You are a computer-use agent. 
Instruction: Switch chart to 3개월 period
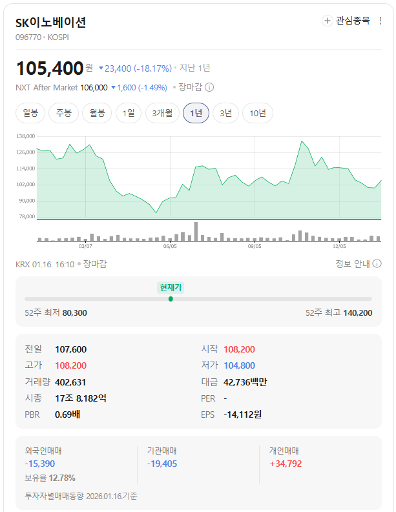pos(162,113)
